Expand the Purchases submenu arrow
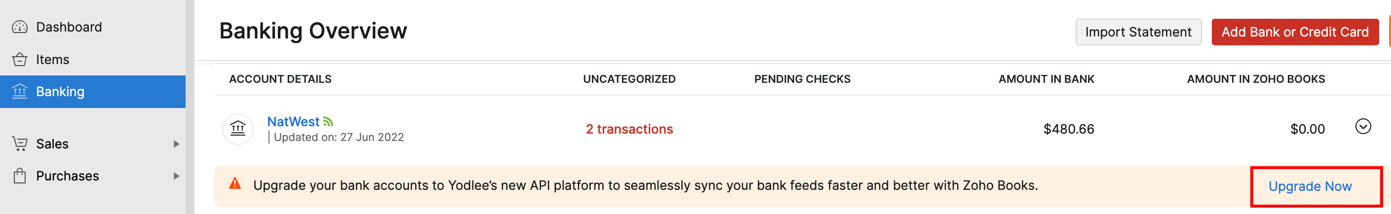This screenshot has width=1391, height=214. [x=176, y=176]
